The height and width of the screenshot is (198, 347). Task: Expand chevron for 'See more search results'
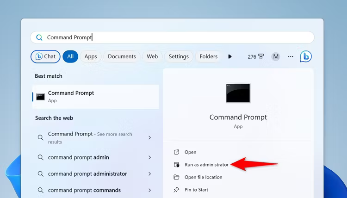(149, 137)
